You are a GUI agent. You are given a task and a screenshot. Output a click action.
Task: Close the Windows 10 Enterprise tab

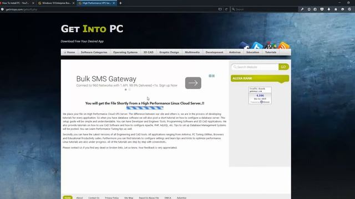pyautogui.click(x=74, y=3)
